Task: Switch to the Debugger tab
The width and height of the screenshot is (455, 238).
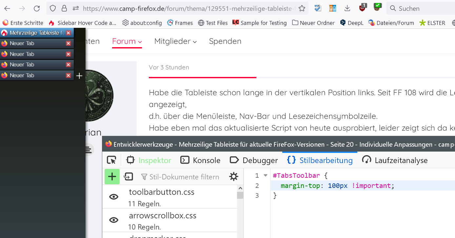Action: coord(254,160)
